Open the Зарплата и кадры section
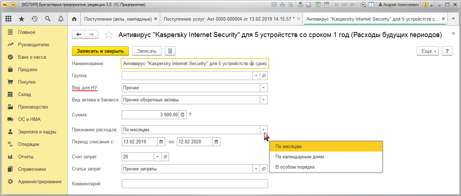461x196 pixels. 34,132
